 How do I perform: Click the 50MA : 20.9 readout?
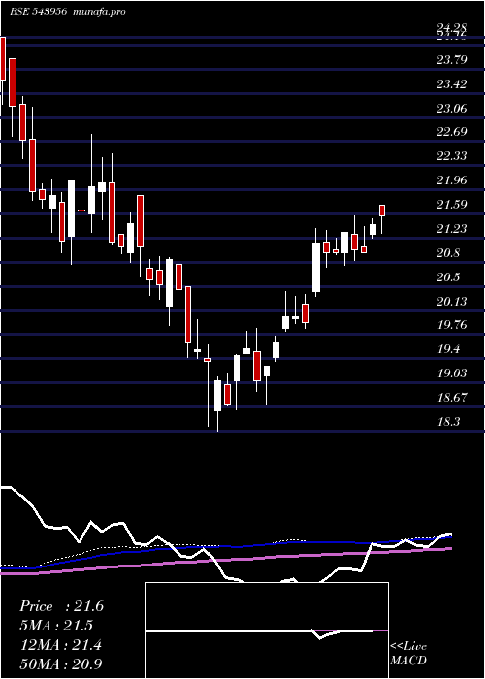pyautogui.click(x=61, y=664)
